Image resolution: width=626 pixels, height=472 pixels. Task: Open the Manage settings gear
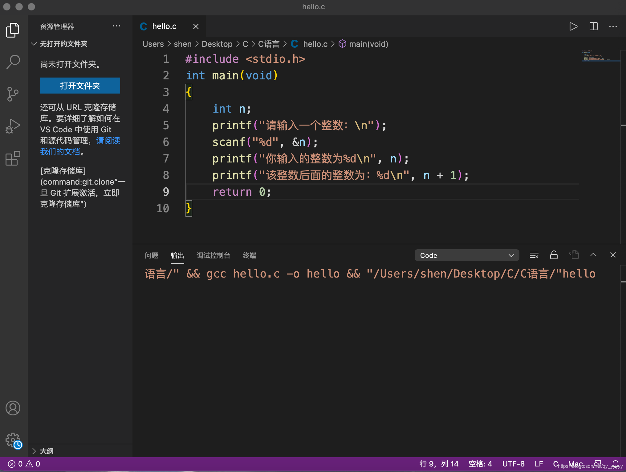(13, 440)
